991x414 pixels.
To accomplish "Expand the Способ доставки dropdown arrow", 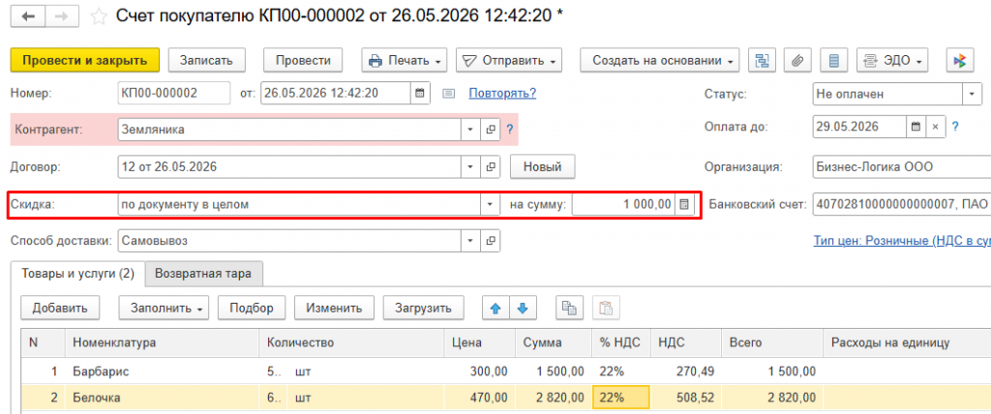I will coord(470,241).
